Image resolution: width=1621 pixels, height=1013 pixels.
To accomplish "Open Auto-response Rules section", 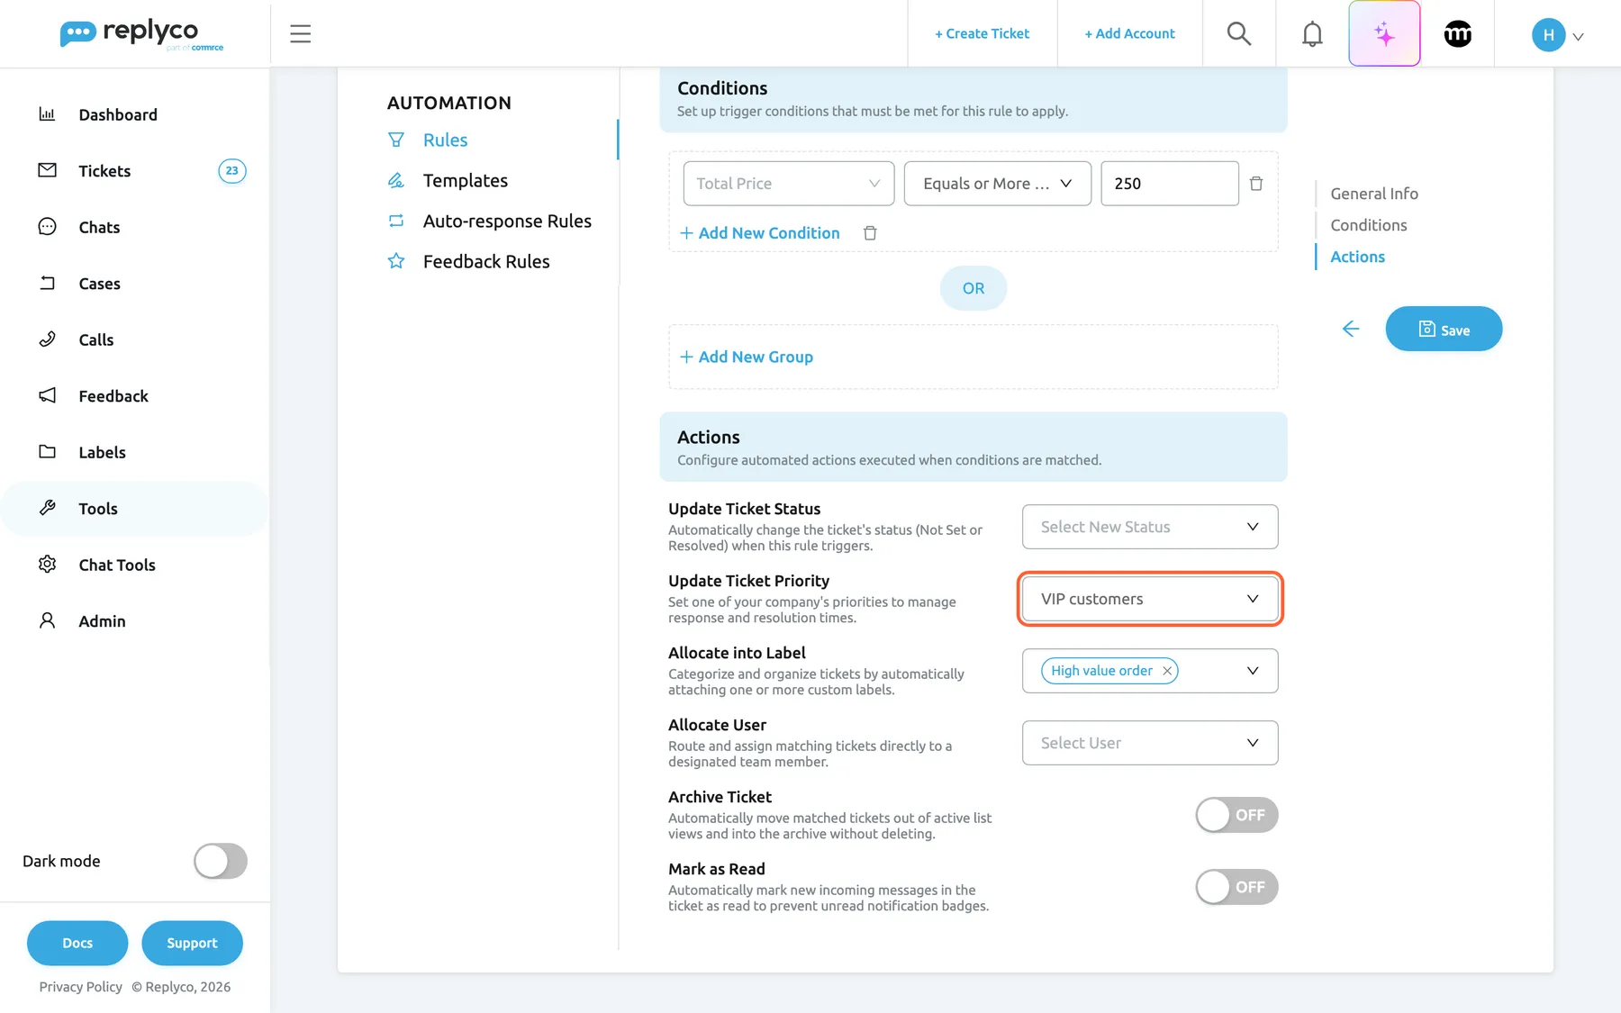I will 507,221.
